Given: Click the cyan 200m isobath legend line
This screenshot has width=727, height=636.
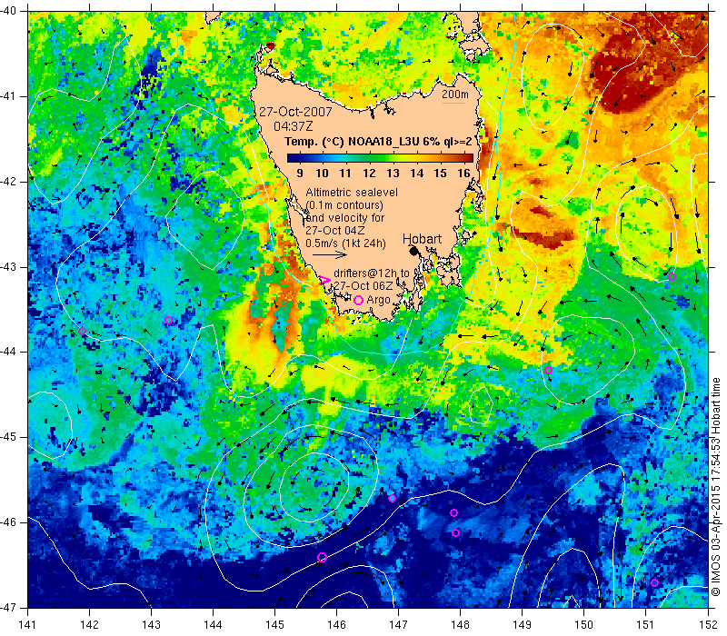Looking at the screenshot, I should click(x=453, y=103).
